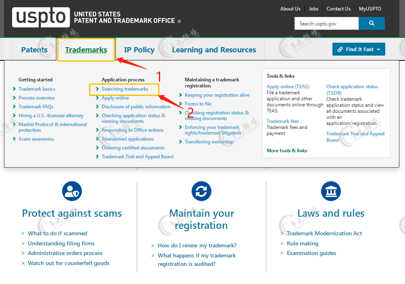Image resolution: width=405 pixels, height=284 pixels.
Task: Open Scam awareness link
Action: pyautogui.click(x=36, y=139)
